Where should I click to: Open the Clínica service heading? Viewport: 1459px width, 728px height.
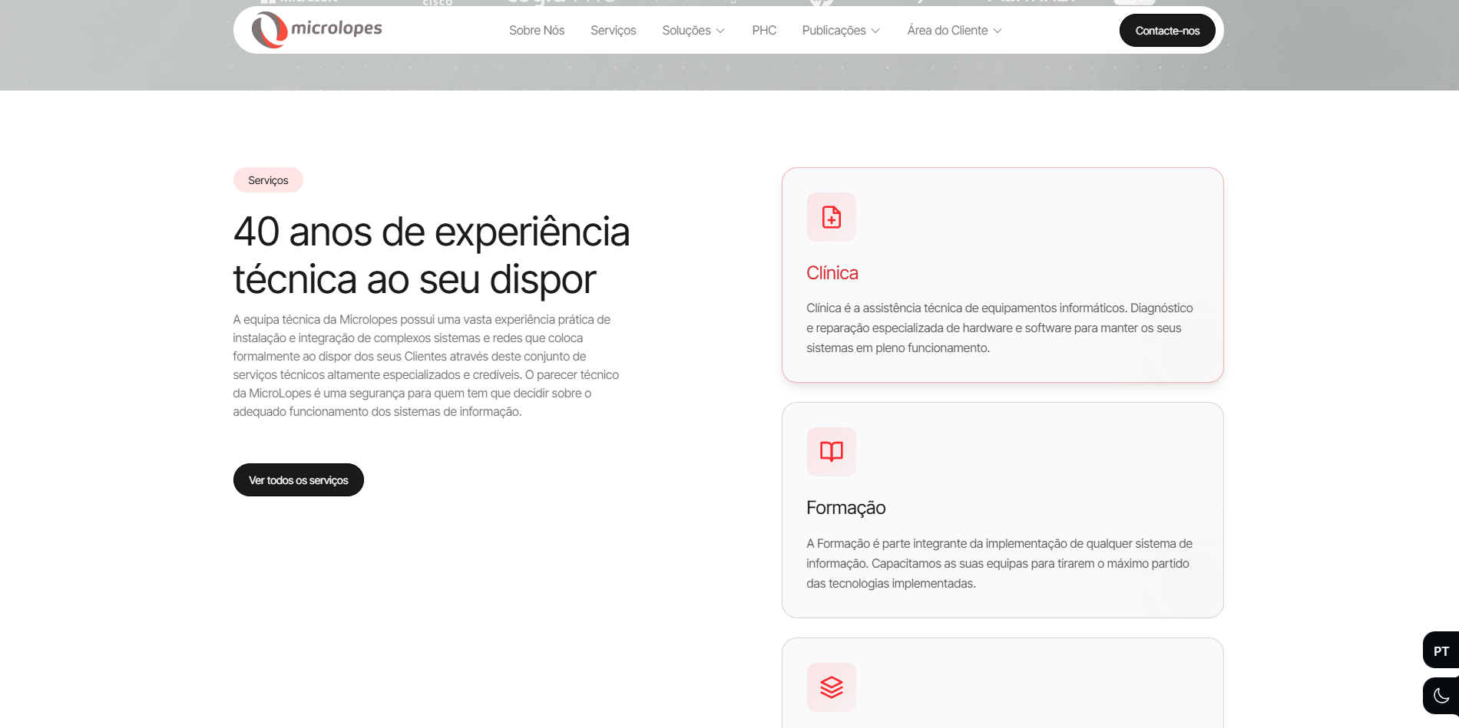(x=832, y=273)
